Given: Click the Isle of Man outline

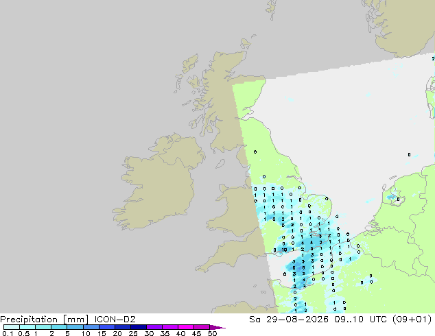Looking at the screenshot, I should (220, 164).
